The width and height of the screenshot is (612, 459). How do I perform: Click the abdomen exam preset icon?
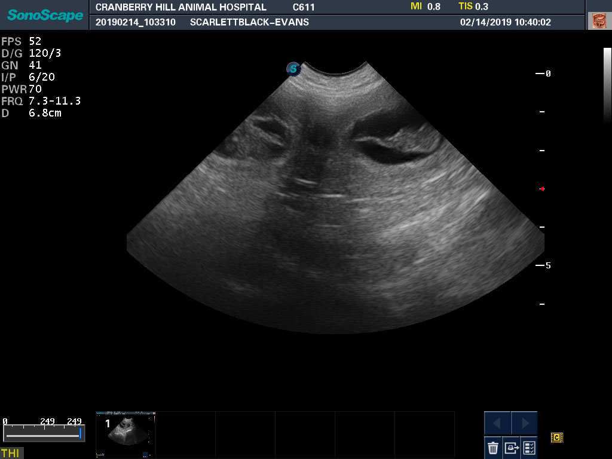click(x=598, y=21)
